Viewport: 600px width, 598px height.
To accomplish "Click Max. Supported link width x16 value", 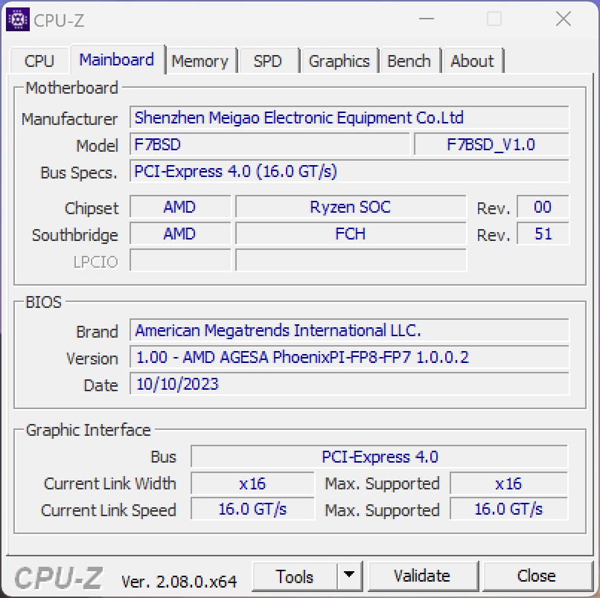I will [509, 483].
